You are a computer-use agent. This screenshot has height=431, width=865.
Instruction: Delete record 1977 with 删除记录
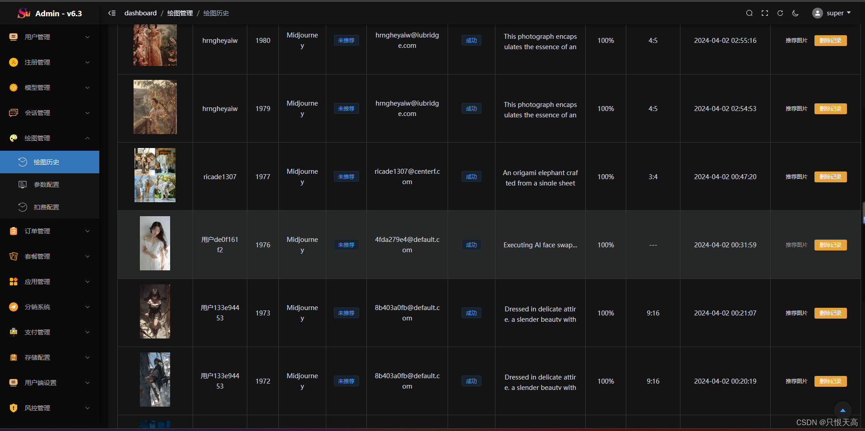(x=830, y=177)
